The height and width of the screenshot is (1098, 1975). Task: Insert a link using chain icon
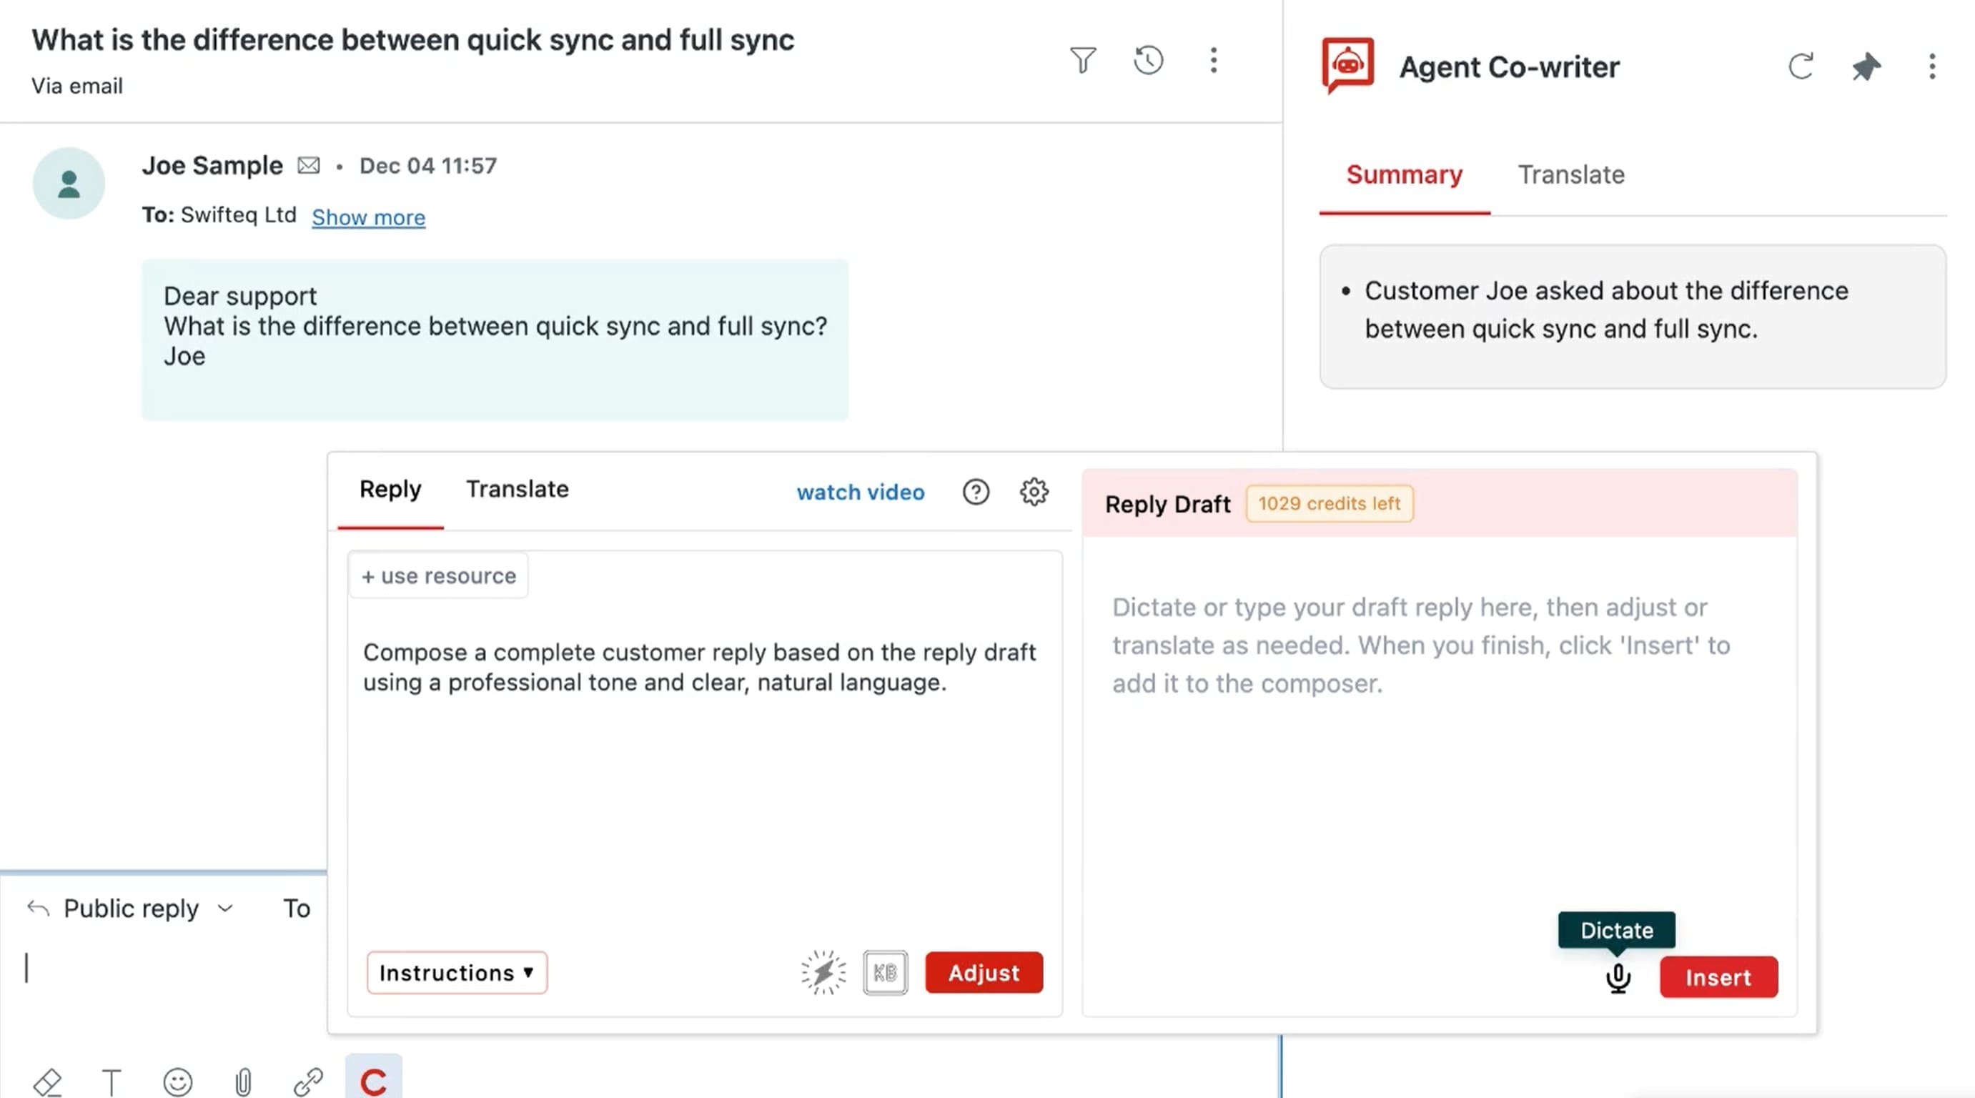coord(308,1082)
